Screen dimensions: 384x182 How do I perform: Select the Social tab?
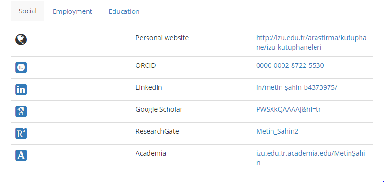tap(28, 11)
